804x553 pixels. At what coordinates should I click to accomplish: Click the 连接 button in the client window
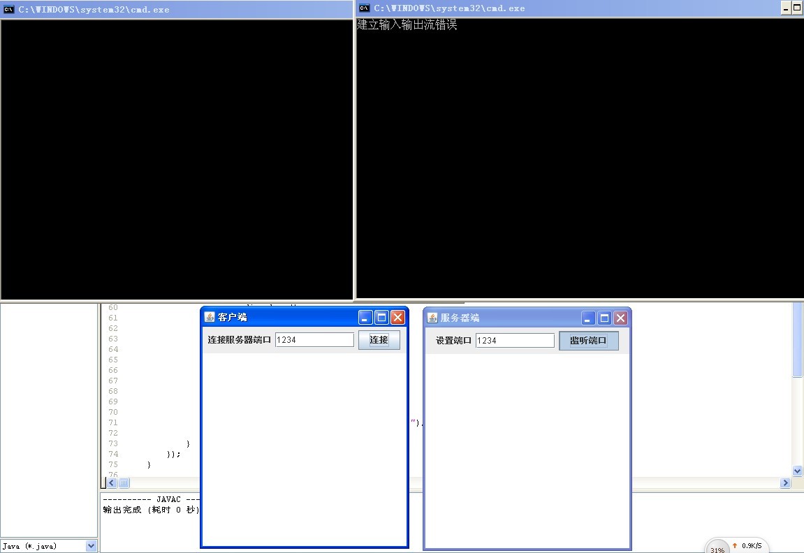pos(379,340)
